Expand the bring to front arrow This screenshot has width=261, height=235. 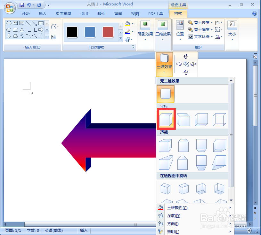212,22
